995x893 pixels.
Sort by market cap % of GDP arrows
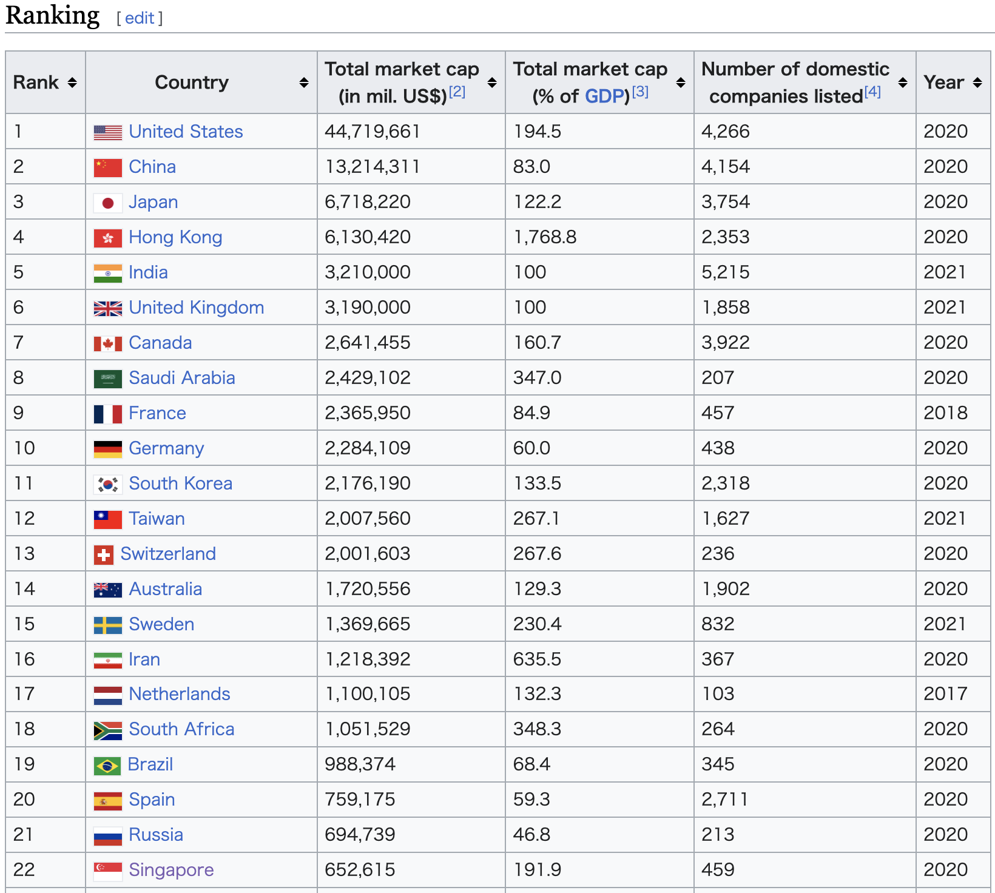coord(681,83)
